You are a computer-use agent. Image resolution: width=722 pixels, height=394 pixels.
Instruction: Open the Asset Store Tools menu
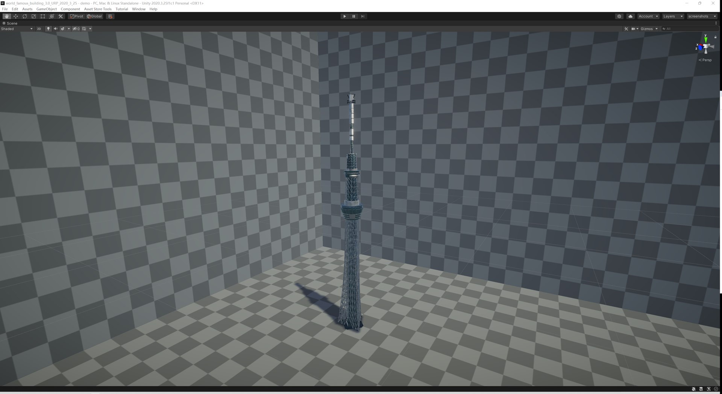coord(98,9)
